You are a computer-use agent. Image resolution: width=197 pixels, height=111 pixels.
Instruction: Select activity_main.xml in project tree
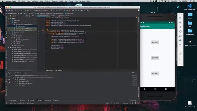(23, 40)
